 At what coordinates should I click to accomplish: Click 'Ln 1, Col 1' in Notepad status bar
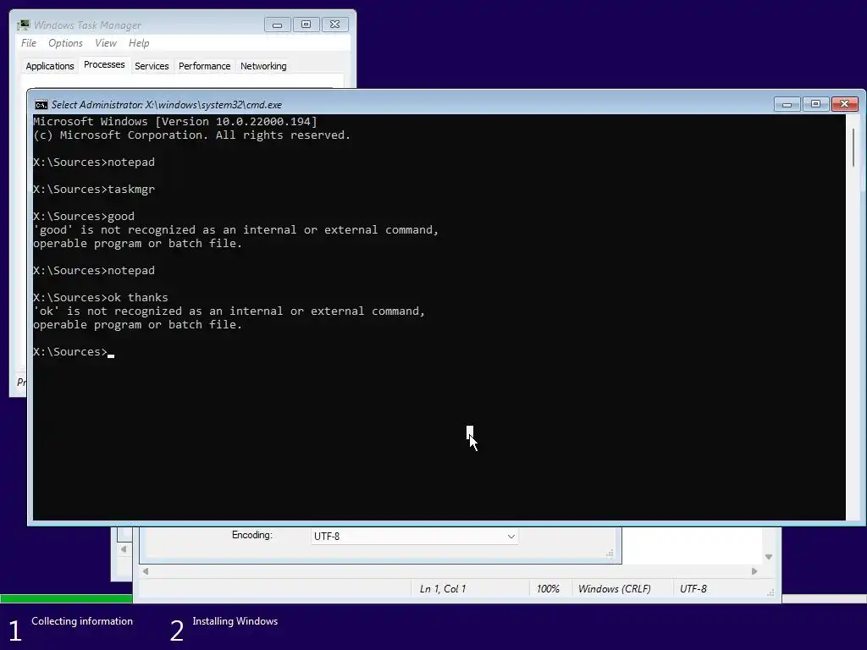tap(442, 589)
